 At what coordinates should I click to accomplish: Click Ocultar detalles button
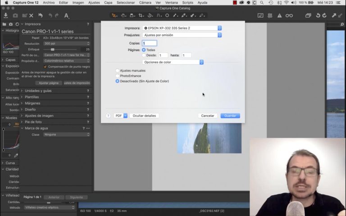(x=144, y=116)
